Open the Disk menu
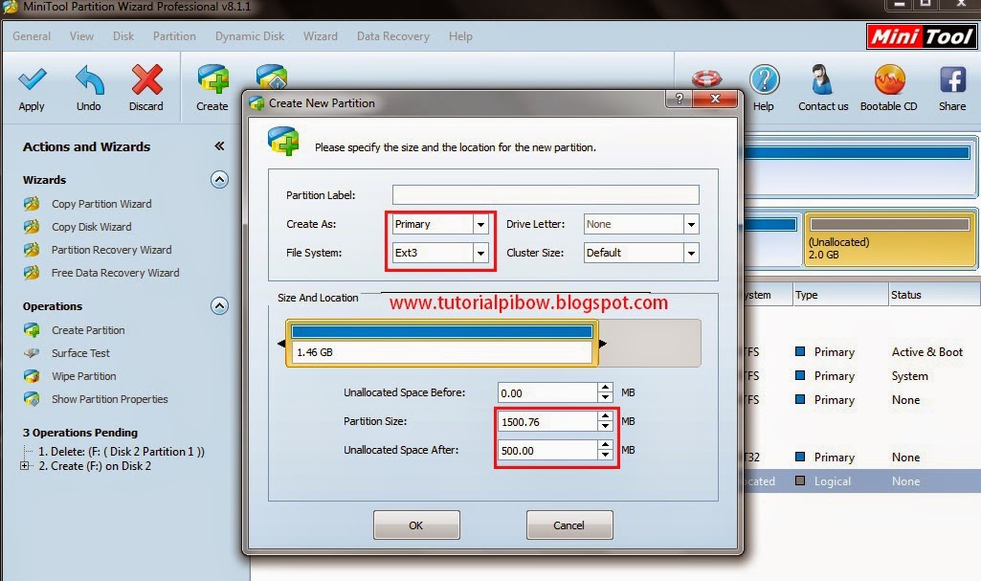Viewport: 981px width, 581px height. (x=123, y=36)
